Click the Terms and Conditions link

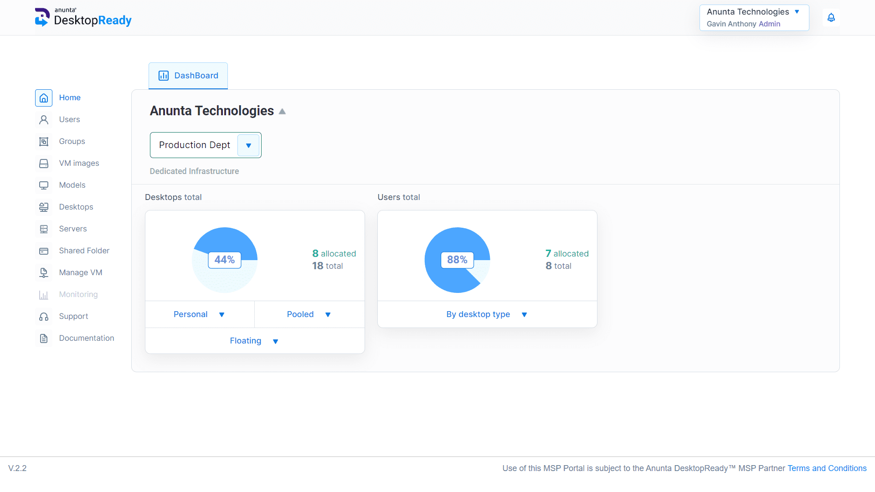(827, 468)
